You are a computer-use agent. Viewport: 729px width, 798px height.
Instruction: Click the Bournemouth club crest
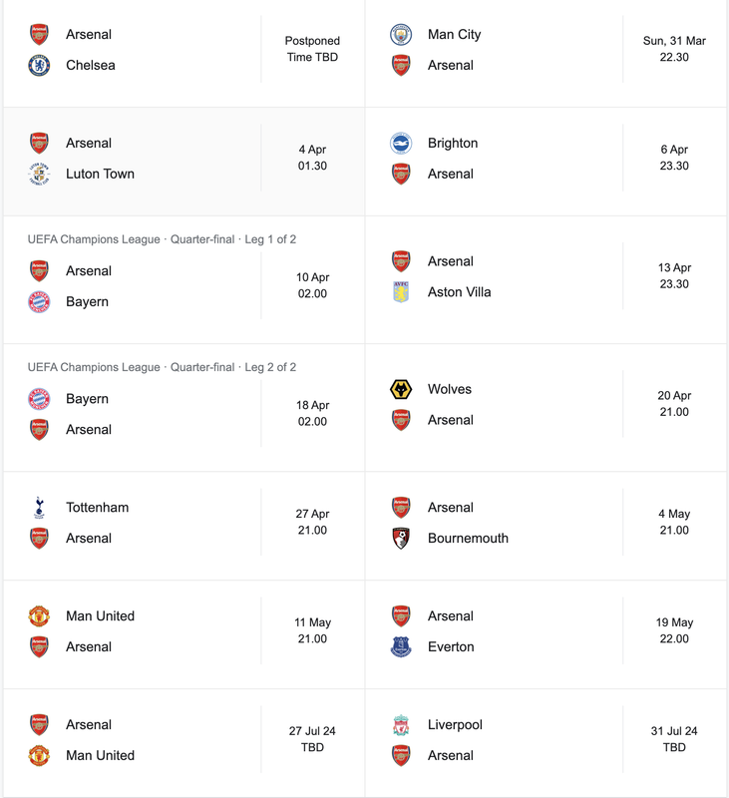pos(401,538)
